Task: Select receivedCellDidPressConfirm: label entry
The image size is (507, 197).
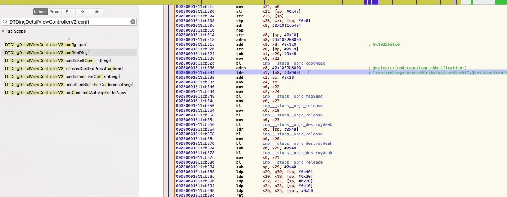Action: point(62,69)
